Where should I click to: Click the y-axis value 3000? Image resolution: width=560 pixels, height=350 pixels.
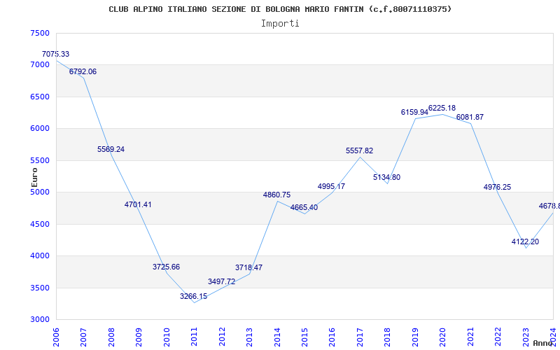click(x=40, y=320)
